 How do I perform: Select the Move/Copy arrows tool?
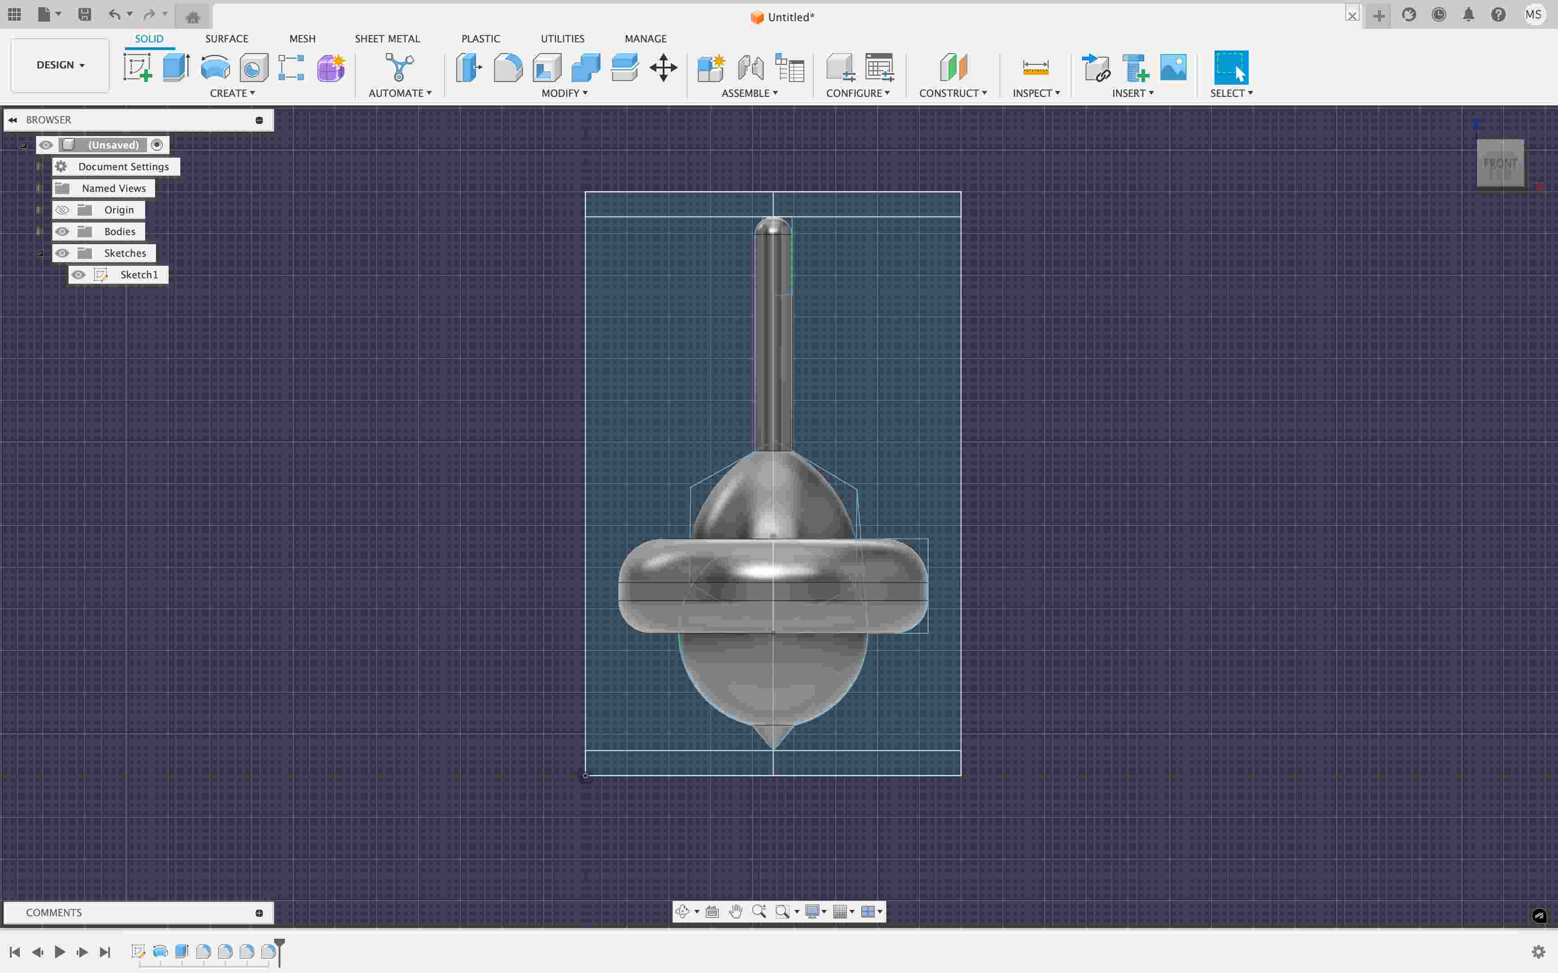click(663, 68)
